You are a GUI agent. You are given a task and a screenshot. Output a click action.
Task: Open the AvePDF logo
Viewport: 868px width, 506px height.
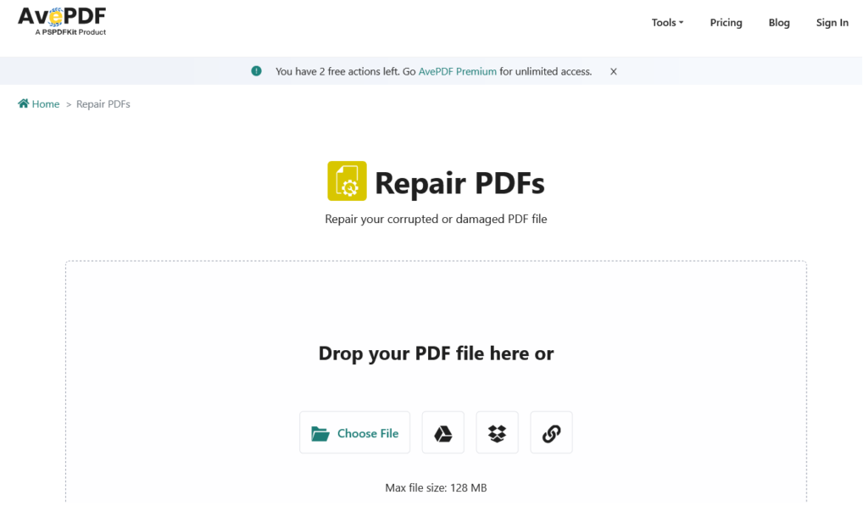60,17
